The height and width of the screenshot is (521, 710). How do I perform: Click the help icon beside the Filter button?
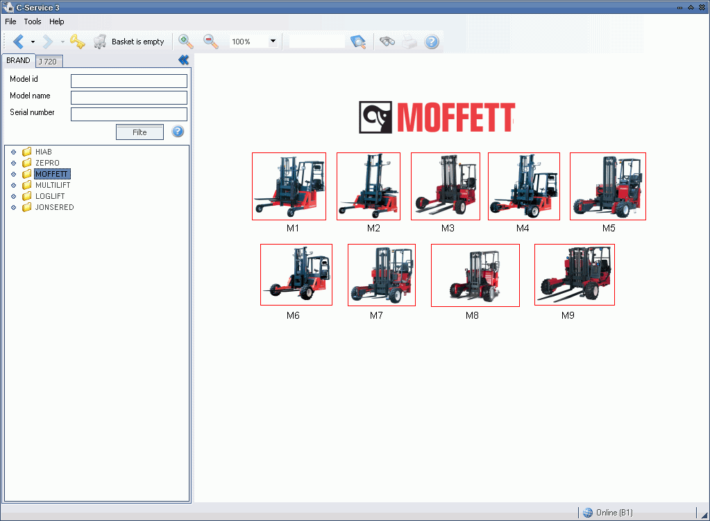178,132
